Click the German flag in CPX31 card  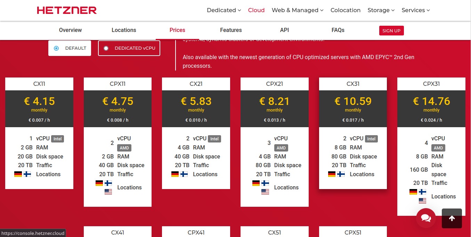coord(413,192)
